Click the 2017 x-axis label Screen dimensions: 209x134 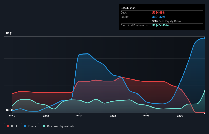(x=12, y=116)
